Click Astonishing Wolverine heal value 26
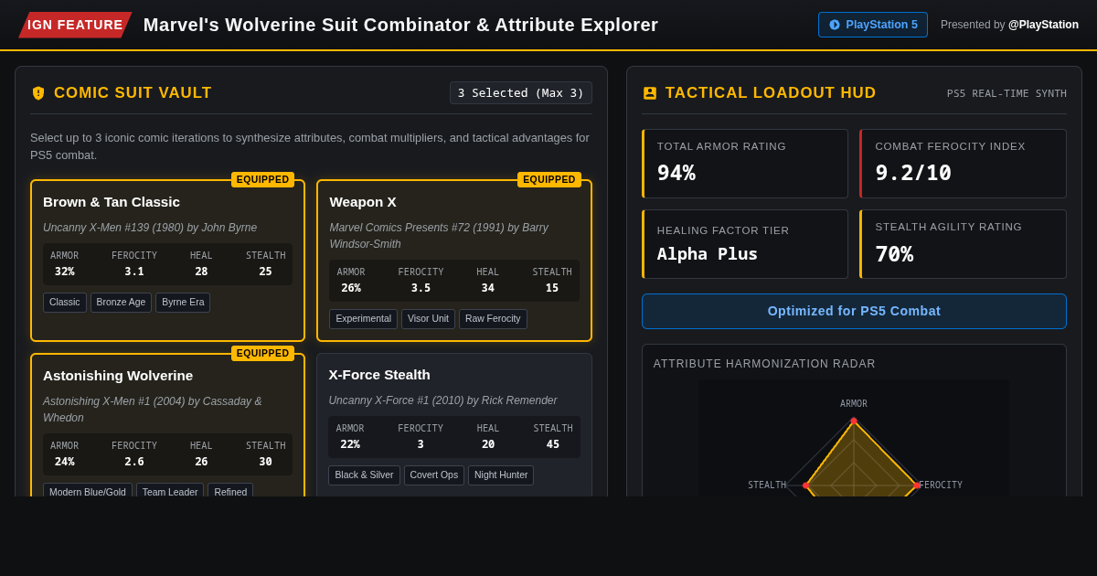The height and width of the screenshot is (576, 1097). pos(201,462)
